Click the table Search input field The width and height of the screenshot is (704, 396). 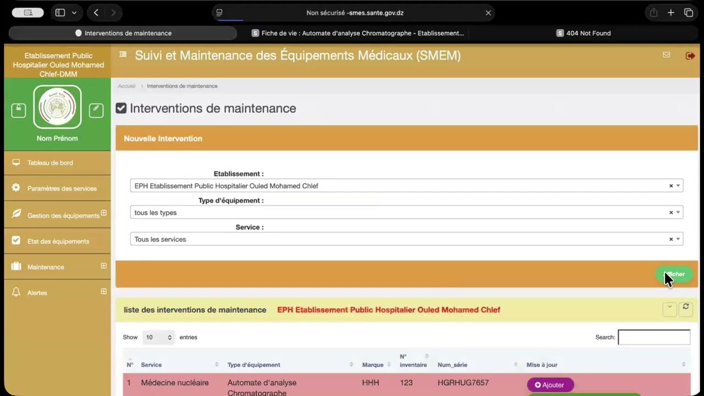[654, 337]
